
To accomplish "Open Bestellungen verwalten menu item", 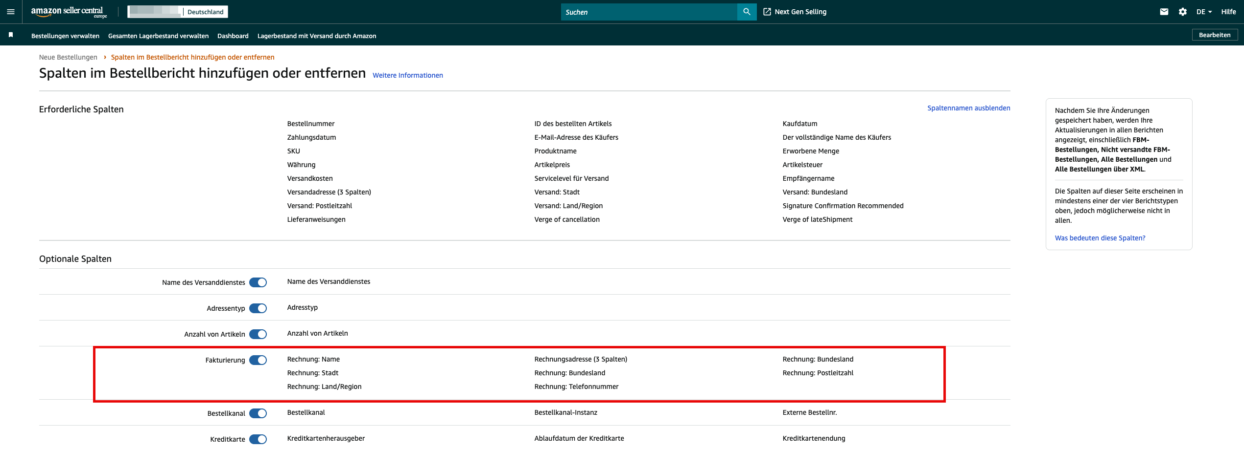I will click(65, 36).
